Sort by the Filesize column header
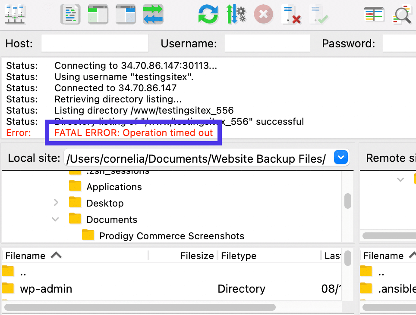The height and width of the screenshot is (315, 416). (197, 256)
